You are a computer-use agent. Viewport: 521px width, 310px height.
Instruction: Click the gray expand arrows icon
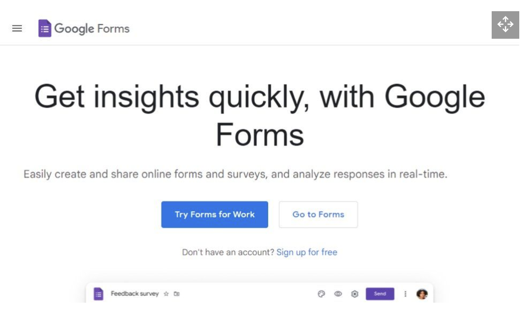click(x=505, y=25)
